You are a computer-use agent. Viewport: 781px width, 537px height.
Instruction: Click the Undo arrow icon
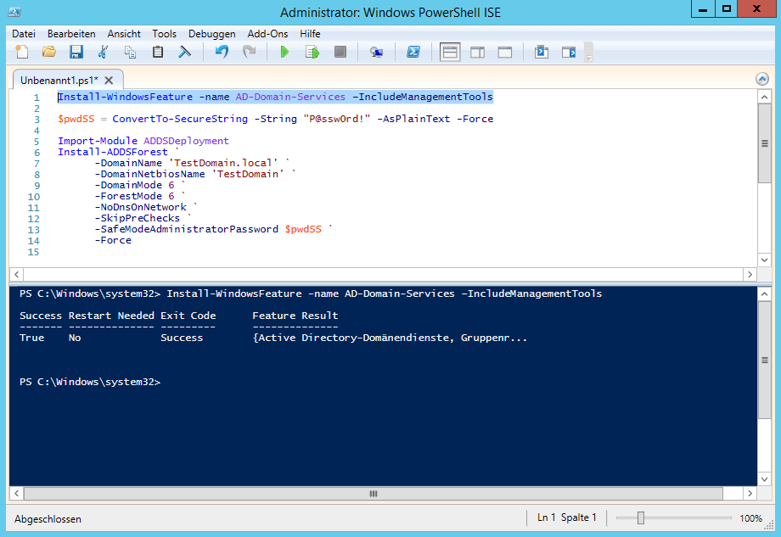222,53
